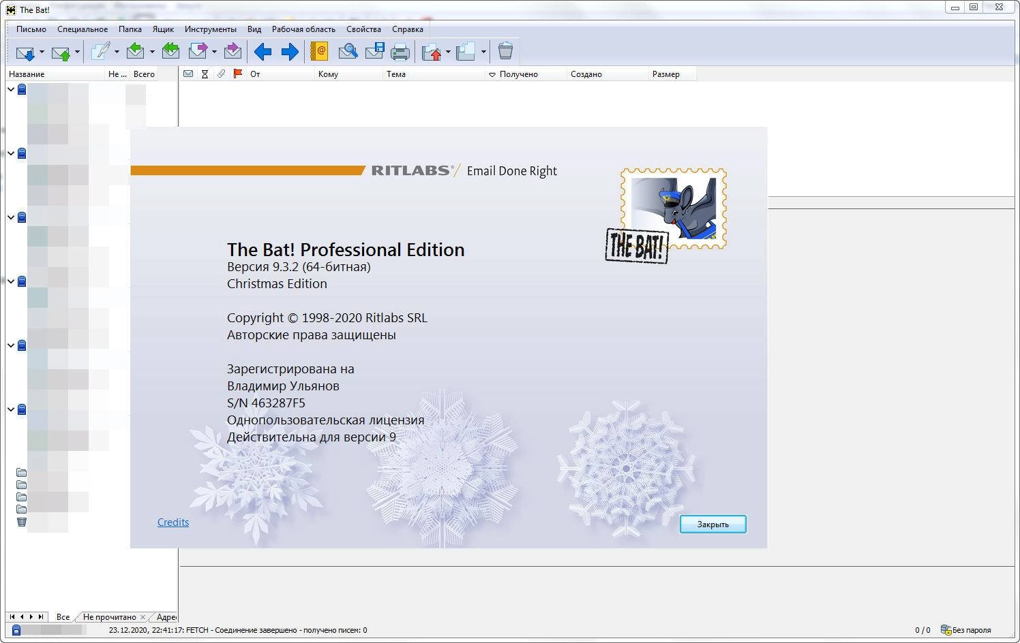Image resolution: width=1020 pixels, height=643 pixels.
Task: Sort by hourglass parked column icon
Action: 205,74
